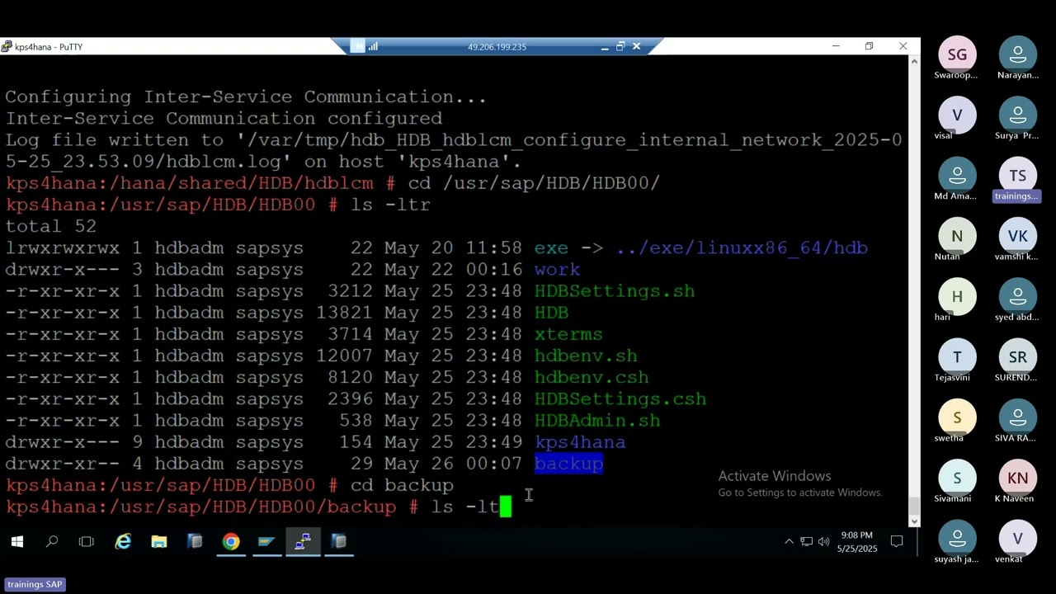1056x594 pixels.
Task: Click the 'ls -ltr' command after HDB00 prompt
Action: [x=390, y=205]
